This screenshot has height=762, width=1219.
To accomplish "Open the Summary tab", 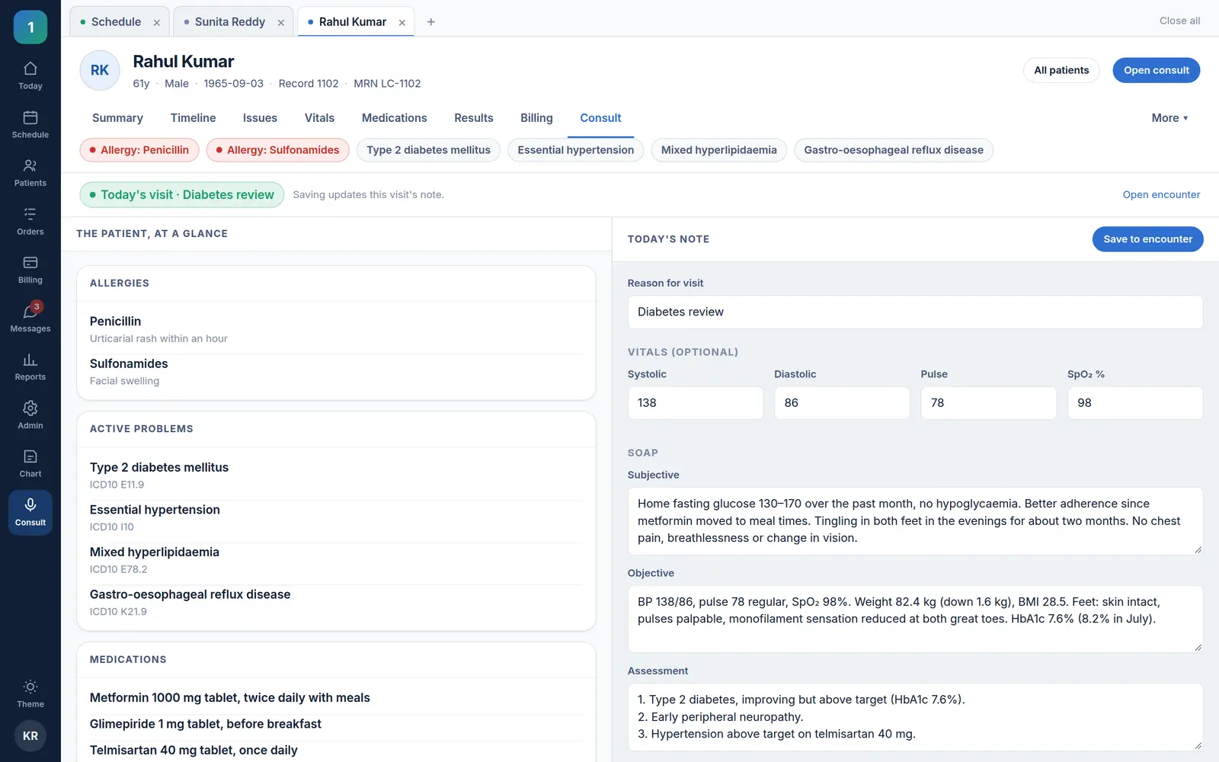I will coord(117,118).
